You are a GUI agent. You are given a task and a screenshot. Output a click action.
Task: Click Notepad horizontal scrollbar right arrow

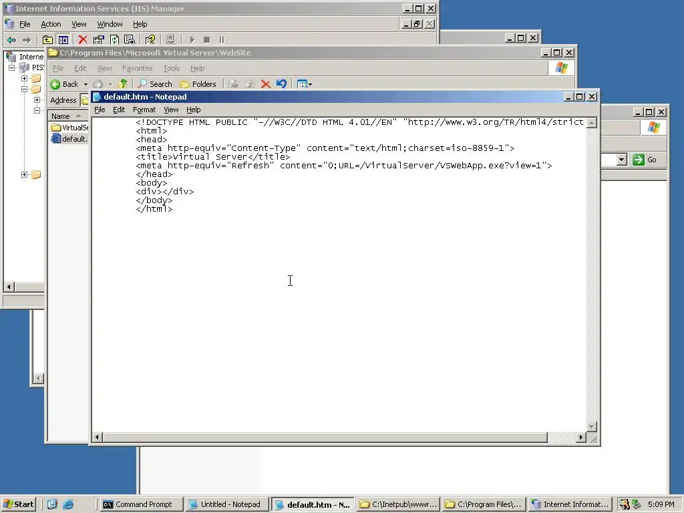pyautogui.click(x=580, y=437)
